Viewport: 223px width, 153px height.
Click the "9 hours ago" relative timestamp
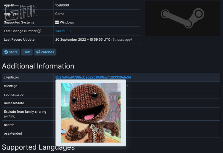122,40
